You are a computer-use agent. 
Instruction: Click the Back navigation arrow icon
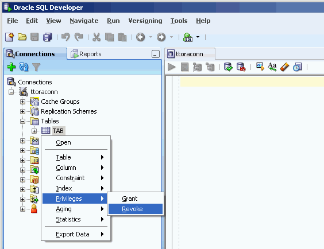pos(141,37)
